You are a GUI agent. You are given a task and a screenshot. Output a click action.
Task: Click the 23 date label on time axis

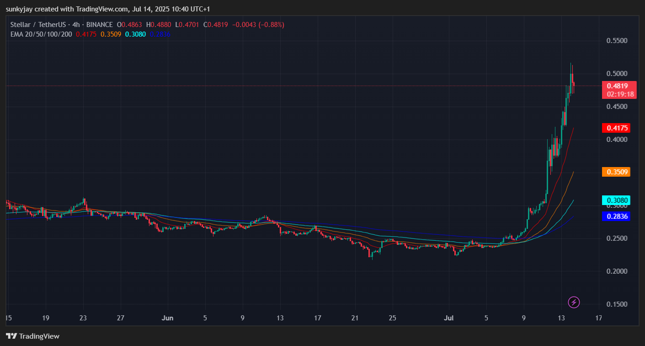pos(83,318)
